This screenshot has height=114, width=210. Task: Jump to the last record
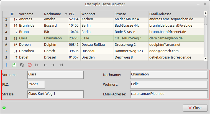(x=61, y=65)
